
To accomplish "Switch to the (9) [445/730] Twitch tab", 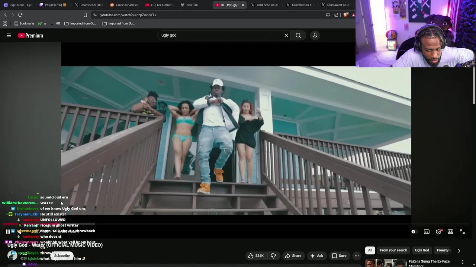I will 53,5.
